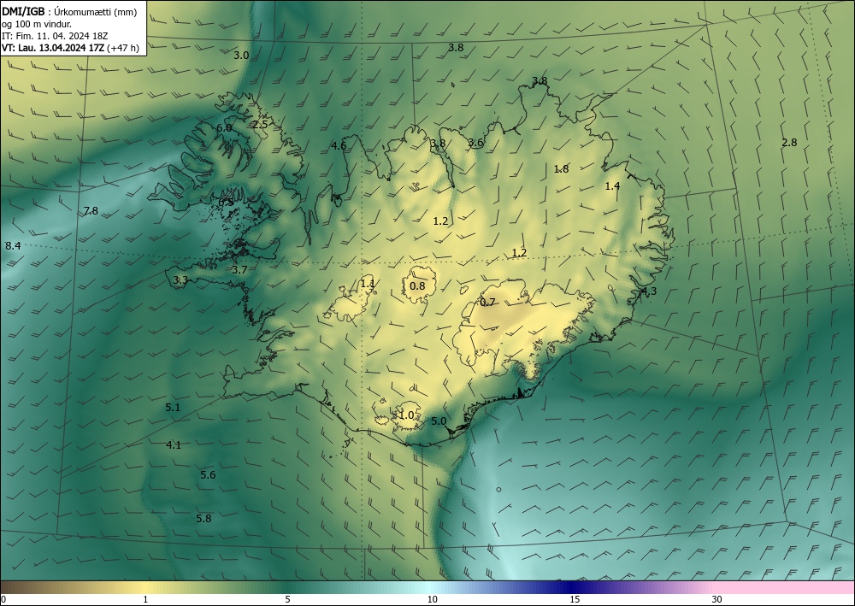The width and height of the screenshot is (855, 606).
Task: Select the 4.6 map value
Action: (339, 145)
